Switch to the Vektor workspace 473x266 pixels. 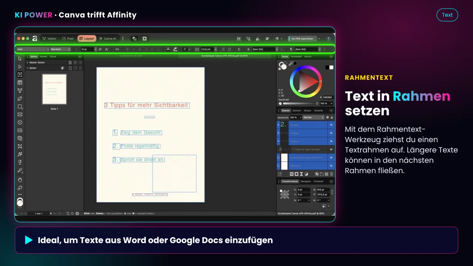[x=50, y=39]
